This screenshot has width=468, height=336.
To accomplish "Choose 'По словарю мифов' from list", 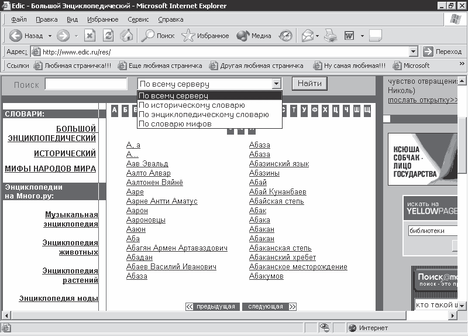I will 175,124.
